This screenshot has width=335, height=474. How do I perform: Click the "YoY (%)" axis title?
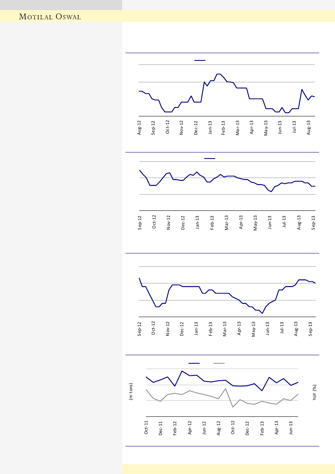[314, 392]
